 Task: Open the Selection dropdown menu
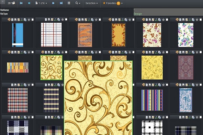tap(92, 3)
